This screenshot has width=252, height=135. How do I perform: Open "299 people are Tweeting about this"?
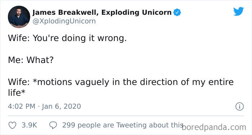[x=123, y=125]
